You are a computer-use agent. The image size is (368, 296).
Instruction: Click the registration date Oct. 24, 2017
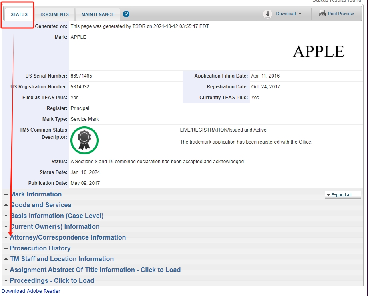(265, 87)
